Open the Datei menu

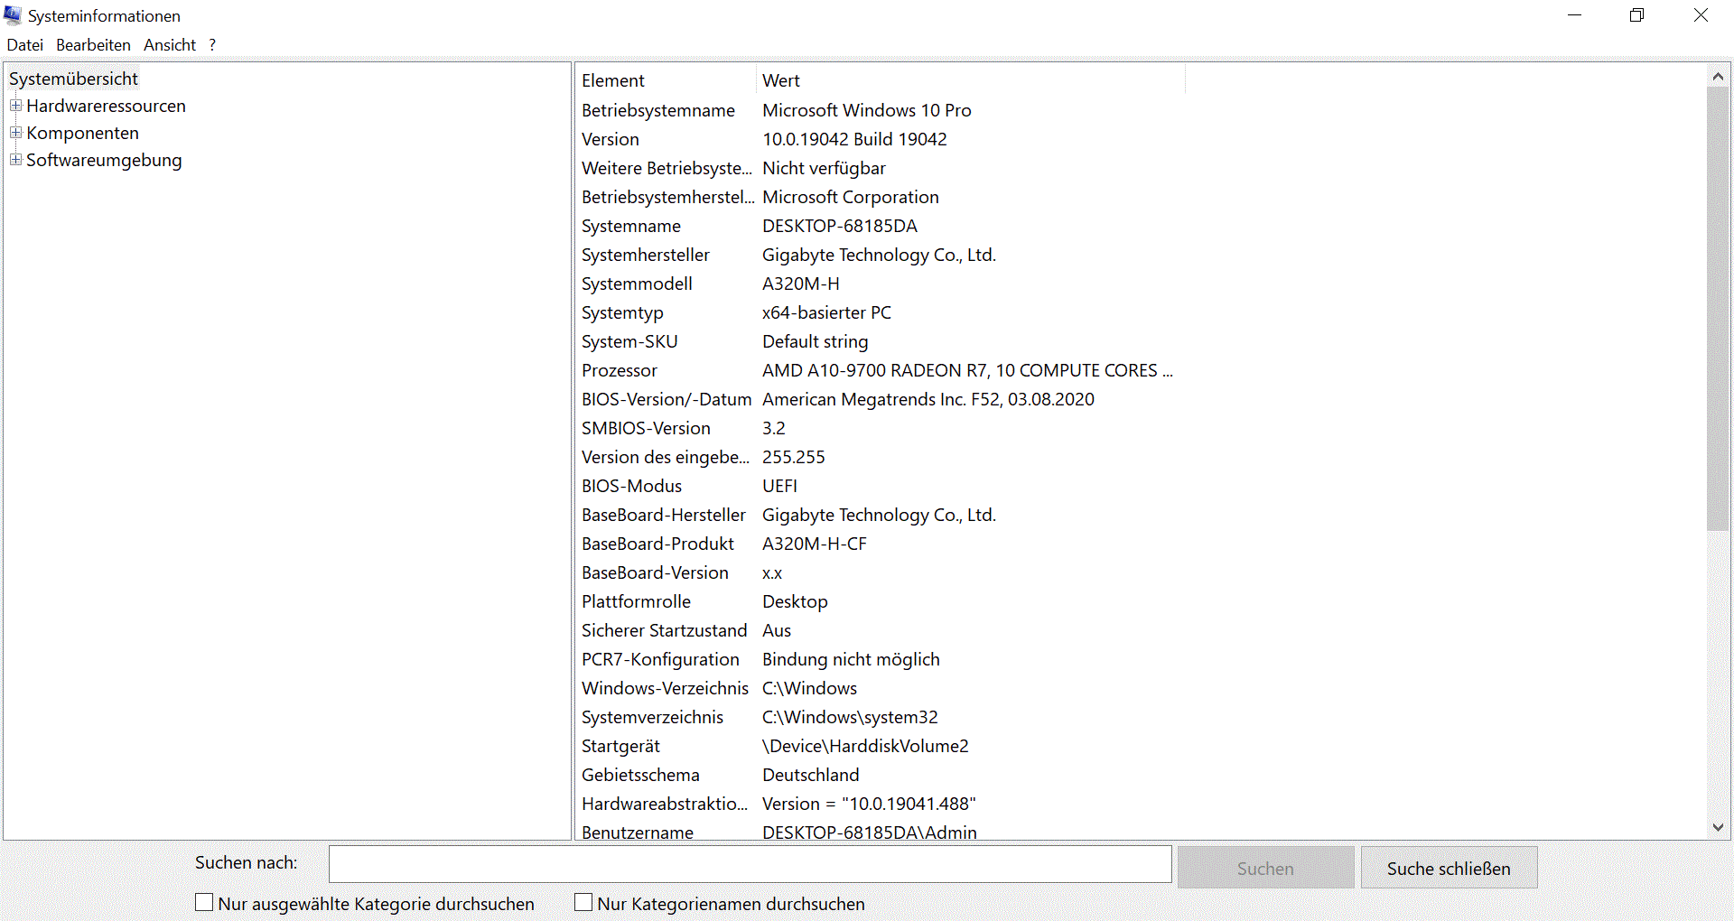coord(24,44)
